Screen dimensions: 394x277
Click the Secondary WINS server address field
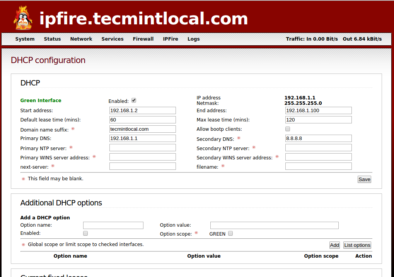click(318, 157)
